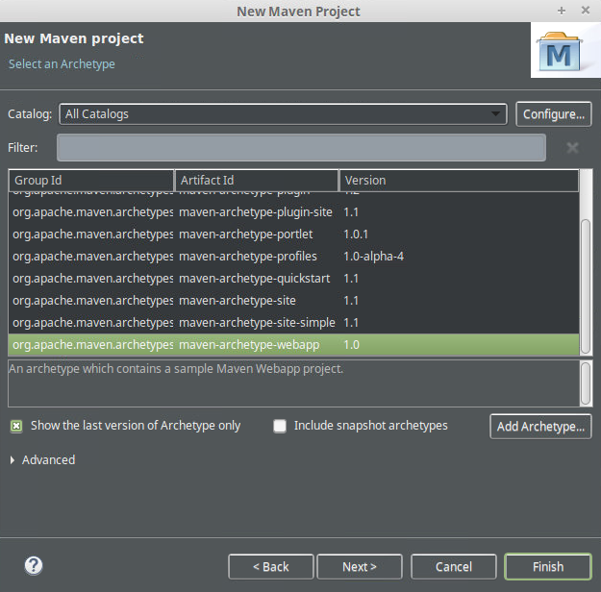The height and width of the screenshot is (592, 601).
Task: Uncheck Show the last version of Archetype only
Action: tap(16, 426)
